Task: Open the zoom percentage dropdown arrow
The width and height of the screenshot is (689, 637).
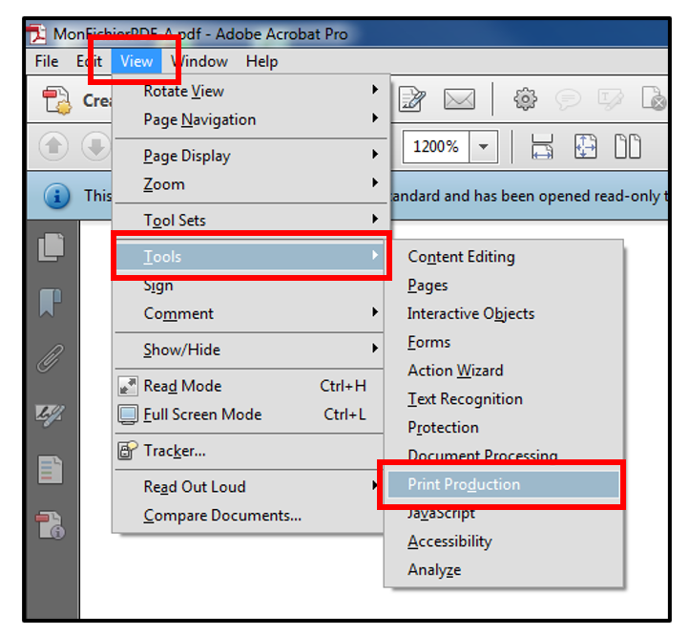Action: tap(483, 147)
